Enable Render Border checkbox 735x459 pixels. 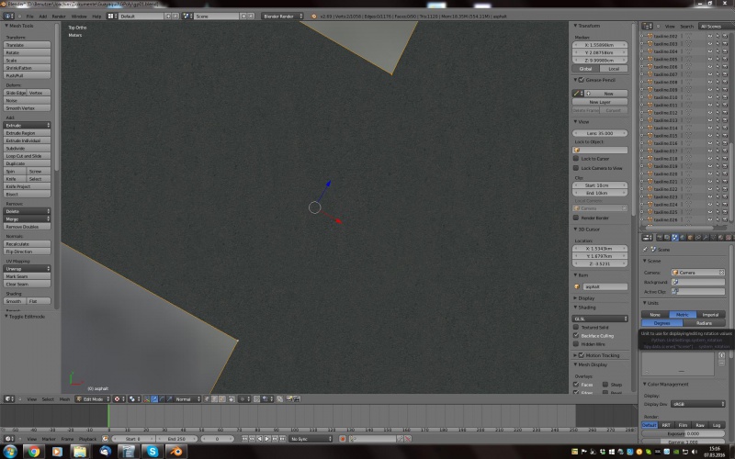click(576, 218)
